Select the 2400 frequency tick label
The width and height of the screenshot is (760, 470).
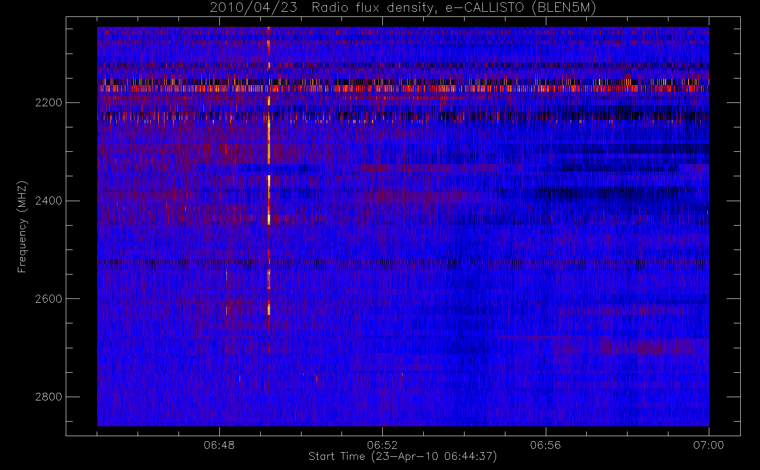(x=48, y=201)
